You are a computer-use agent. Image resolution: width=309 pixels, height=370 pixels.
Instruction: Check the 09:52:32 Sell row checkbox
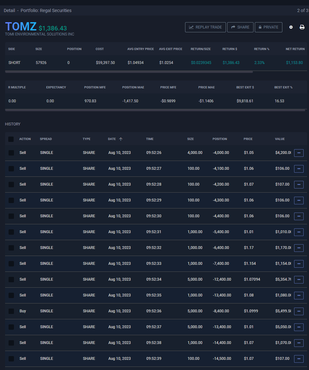[x=11, y=247]
